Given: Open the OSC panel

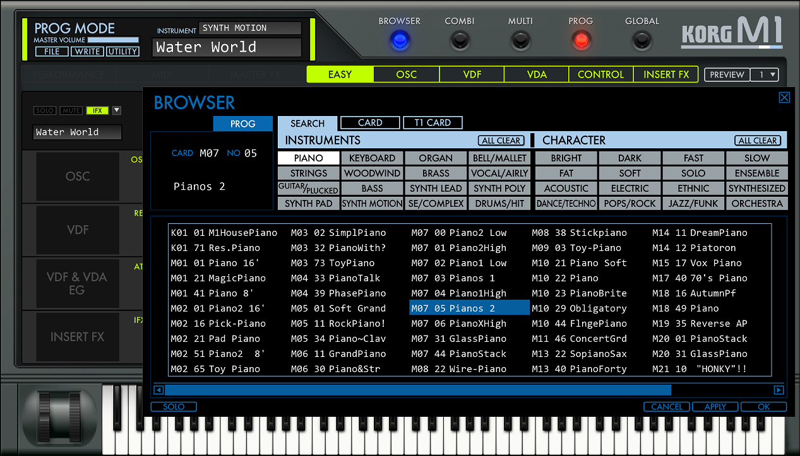Looking at the screenshot, I should (77, 177).
